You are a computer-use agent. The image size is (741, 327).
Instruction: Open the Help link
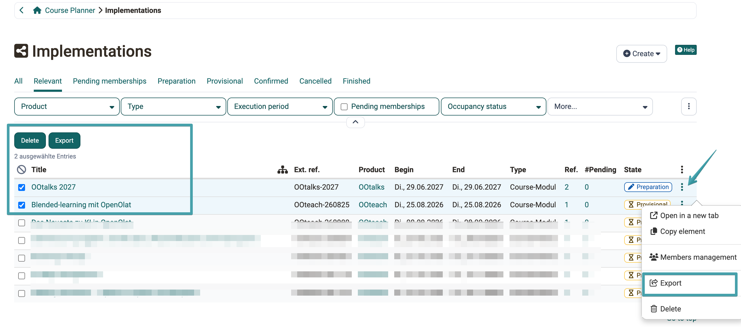[685, 50]
